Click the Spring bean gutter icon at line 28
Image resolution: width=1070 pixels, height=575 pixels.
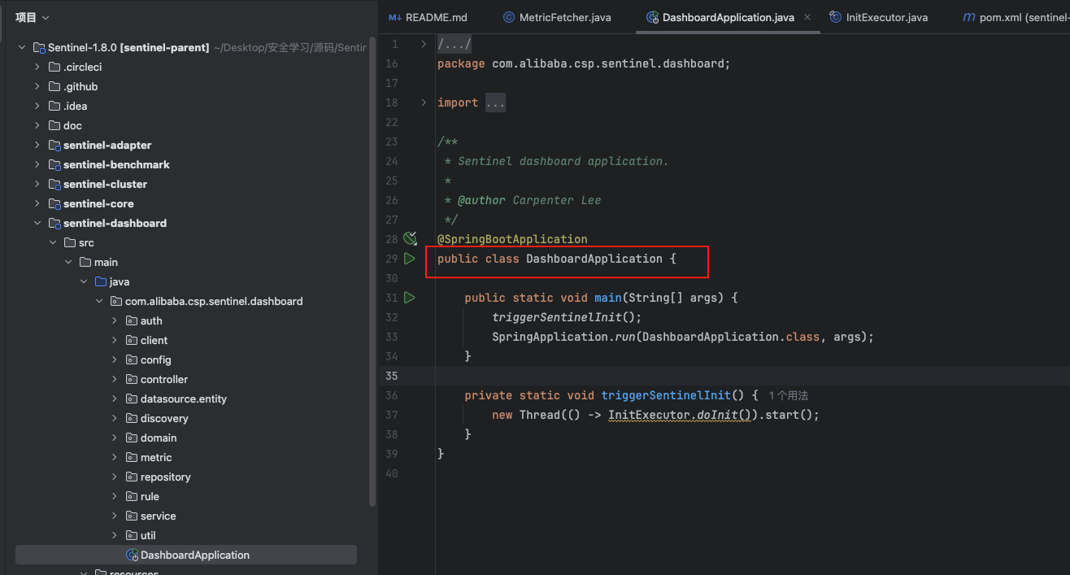410,238
